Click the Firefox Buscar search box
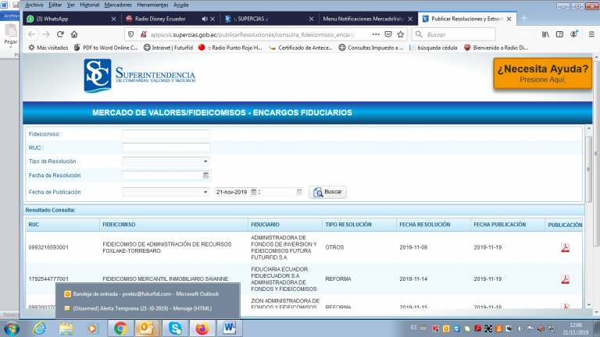 (x=453, y=34)
